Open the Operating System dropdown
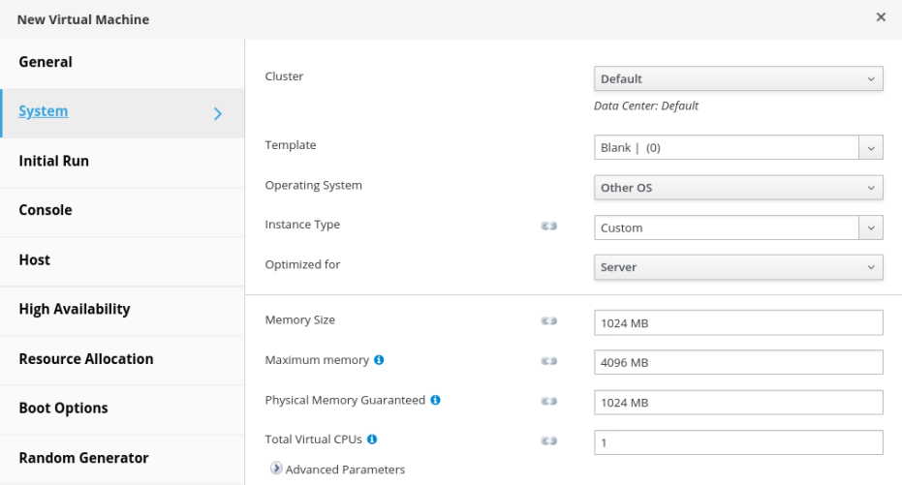902x485 pixels. [737, 188]
